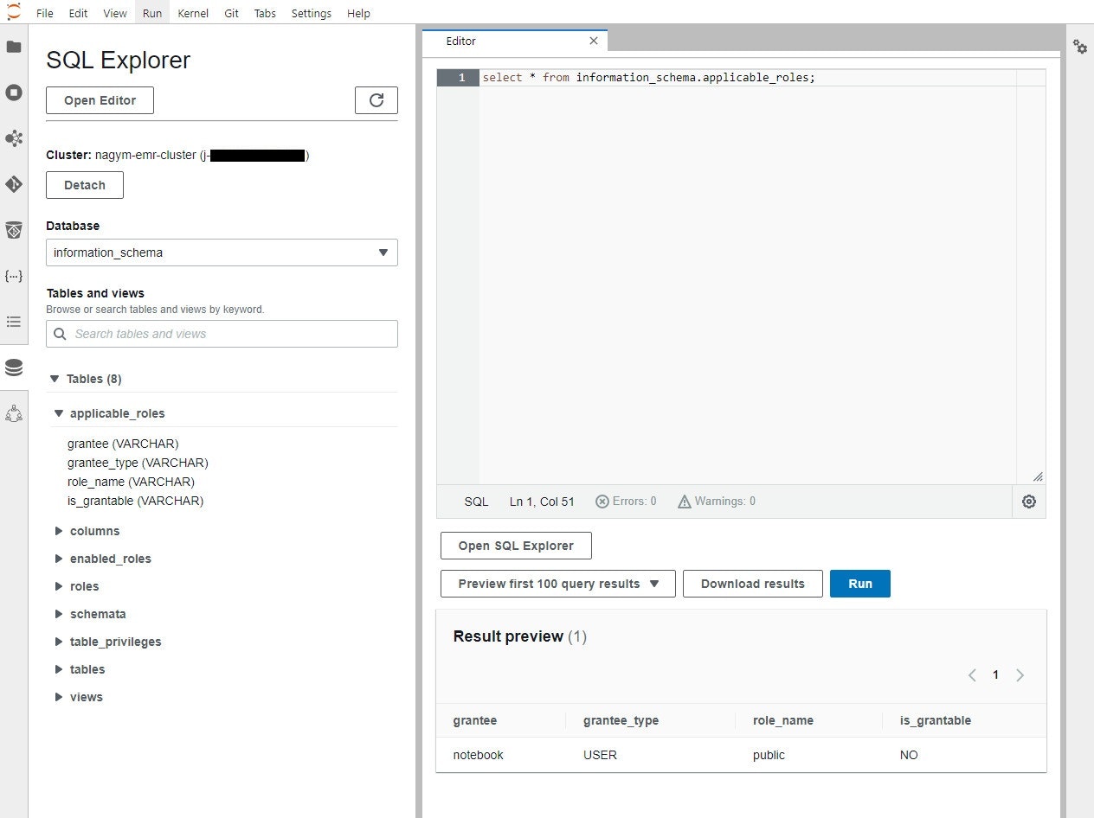This screenshot has width=1094, height=818.
Task: Open the Git sidebar icon
Action: (14, 184)
